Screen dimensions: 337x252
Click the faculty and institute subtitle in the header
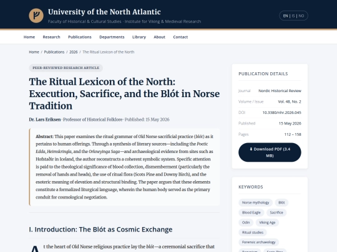click(x=124, y=21)
